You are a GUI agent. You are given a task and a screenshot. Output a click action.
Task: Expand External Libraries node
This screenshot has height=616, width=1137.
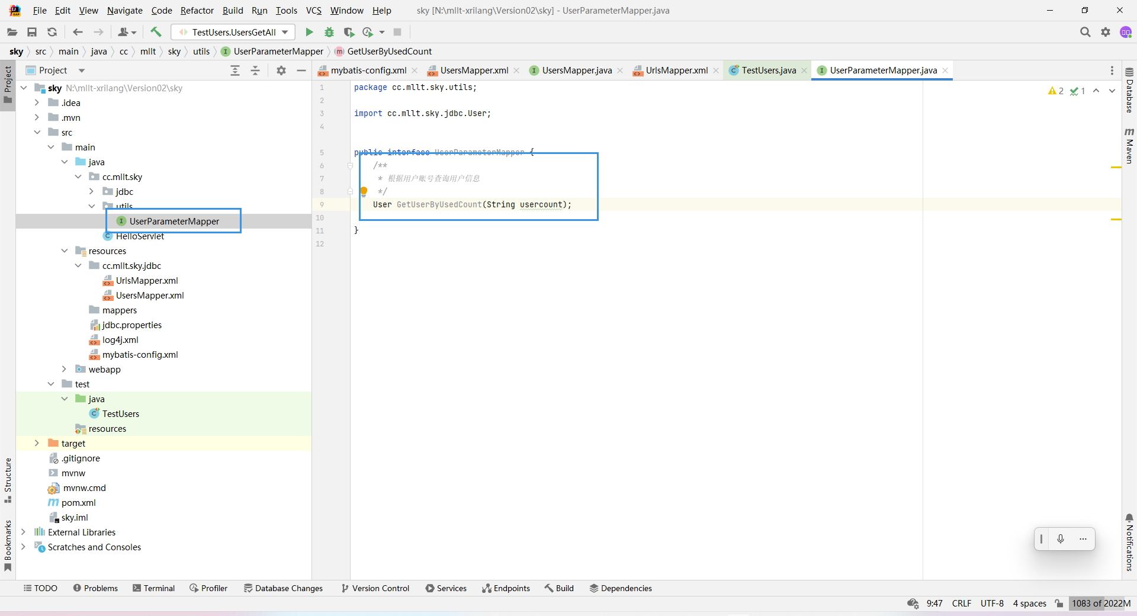coord(23,532)
